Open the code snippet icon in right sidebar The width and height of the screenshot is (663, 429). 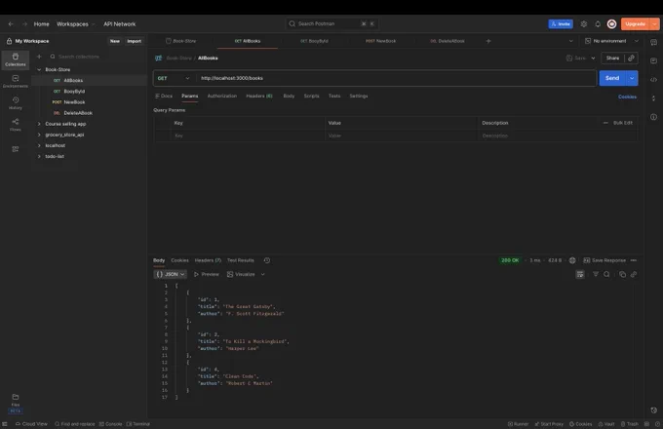[653, 79]
